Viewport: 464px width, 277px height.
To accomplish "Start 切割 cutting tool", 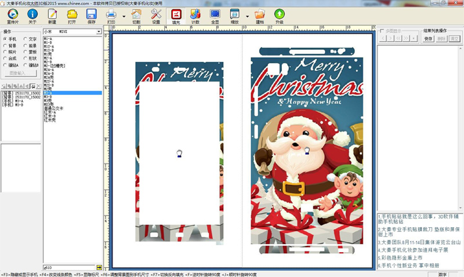I will click(136, 16).
